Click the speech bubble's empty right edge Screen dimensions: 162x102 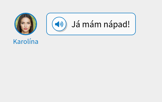click(133, 24)
